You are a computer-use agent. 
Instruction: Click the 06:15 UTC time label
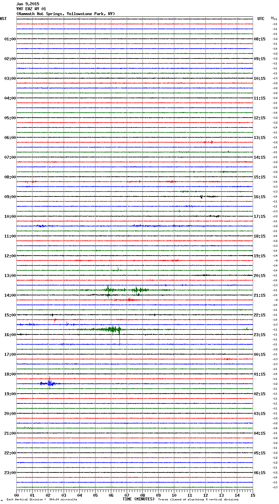coord(260,473)
